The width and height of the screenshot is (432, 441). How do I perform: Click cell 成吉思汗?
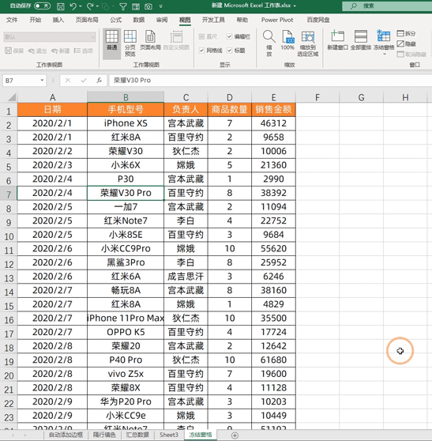tap(186, 276)
